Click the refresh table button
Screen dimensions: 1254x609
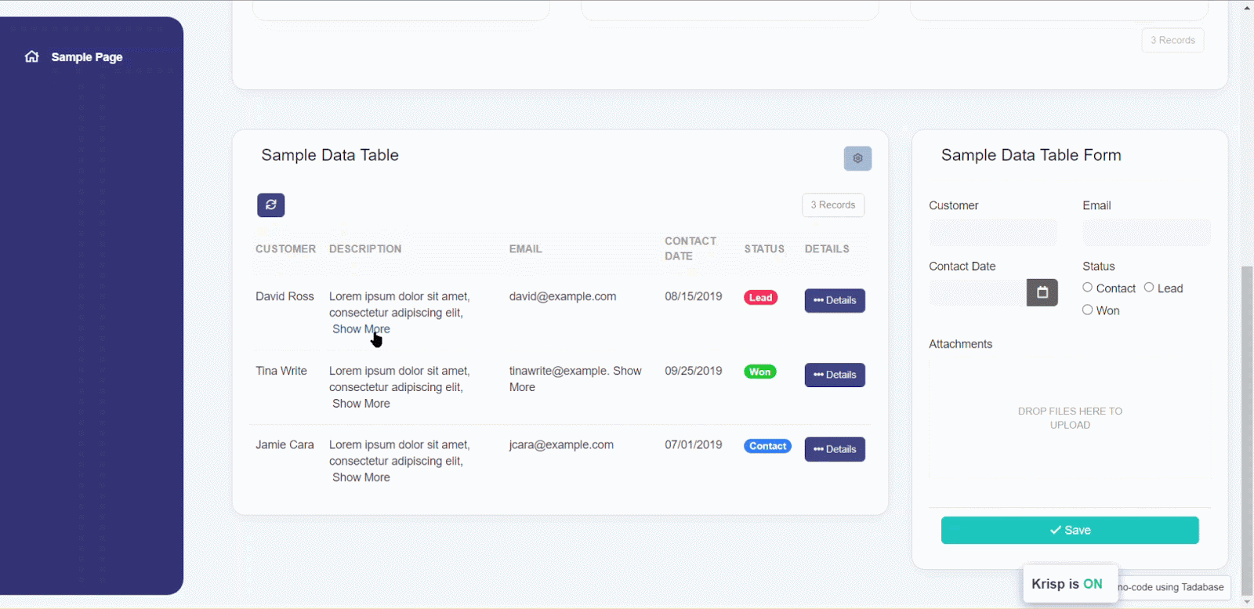270,205
